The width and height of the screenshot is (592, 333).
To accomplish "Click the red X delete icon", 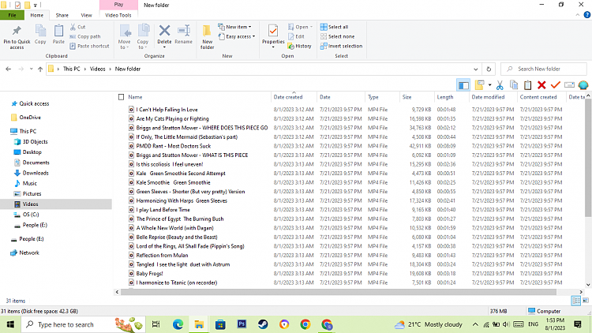I will (x=541, y=84).
